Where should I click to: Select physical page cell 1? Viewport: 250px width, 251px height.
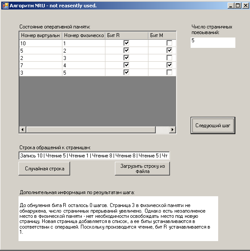click(84, 43)
